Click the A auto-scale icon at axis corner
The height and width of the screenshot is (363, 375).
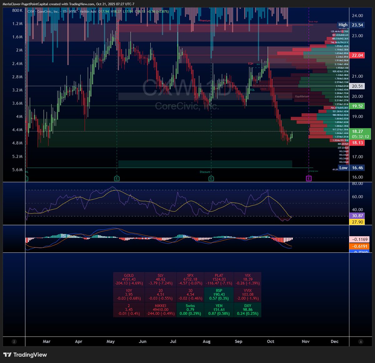click(361, 341)
